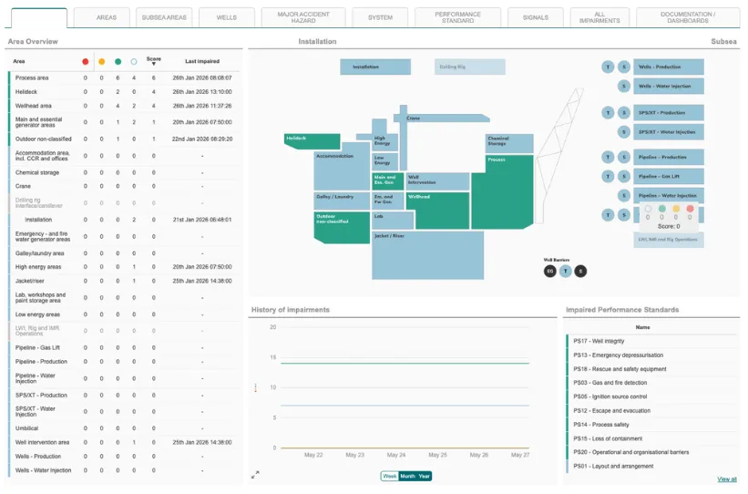This screenshot has height=494, width=748.
Task: Click the blue T well barrier circle
Action: (565, 271)
